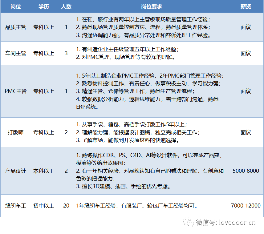Click the line 熟练操作CDR、PS、C4D、AI等设计软件
The height and width of the screenshot is (234, 264).
click(150, 155)
